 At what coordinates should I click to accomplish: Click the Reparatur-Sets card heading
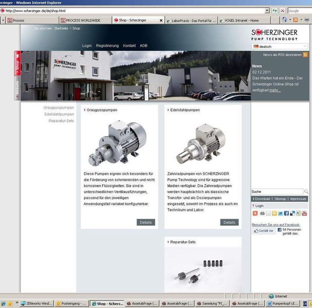point(183,242)
